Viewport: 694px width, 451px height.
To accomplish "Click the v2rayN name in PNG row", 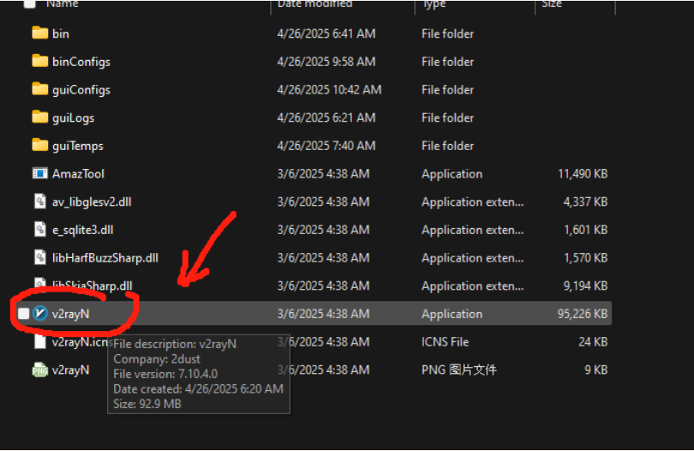I will 71,370.
